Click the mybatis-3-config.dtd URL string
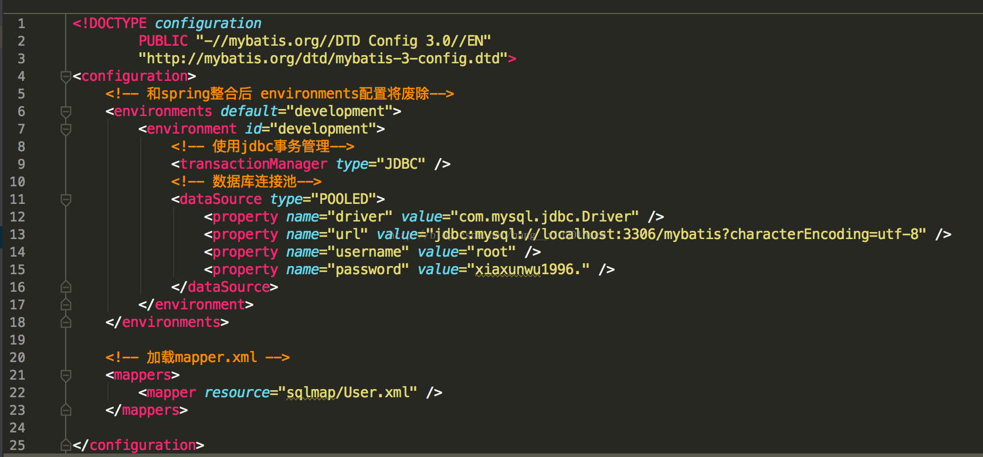The image size is (983, 457). pos(323,59)
